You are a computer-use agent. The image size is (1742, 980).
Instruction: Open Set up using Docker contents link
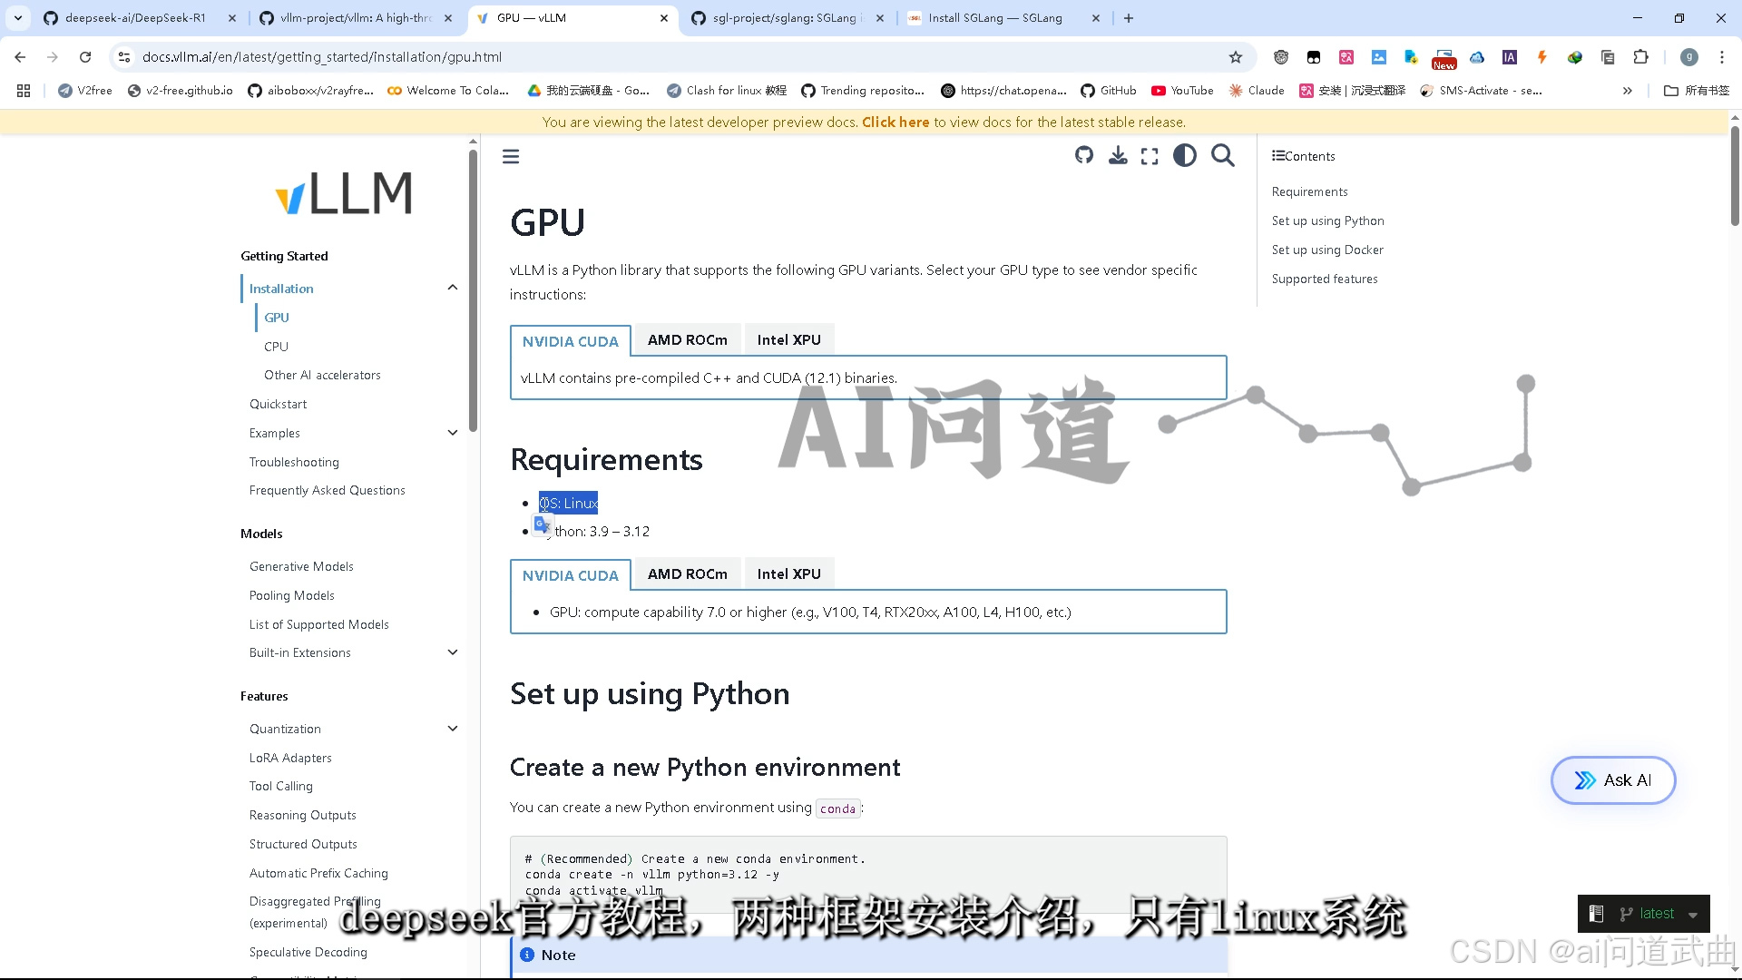[x=1327, y=250]
